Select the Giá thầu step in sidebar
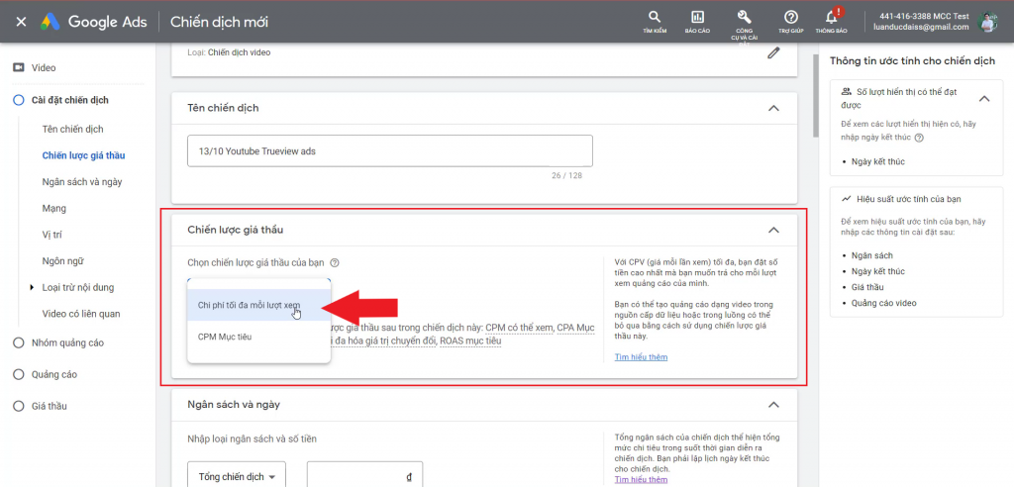 (x=18, y=406)
